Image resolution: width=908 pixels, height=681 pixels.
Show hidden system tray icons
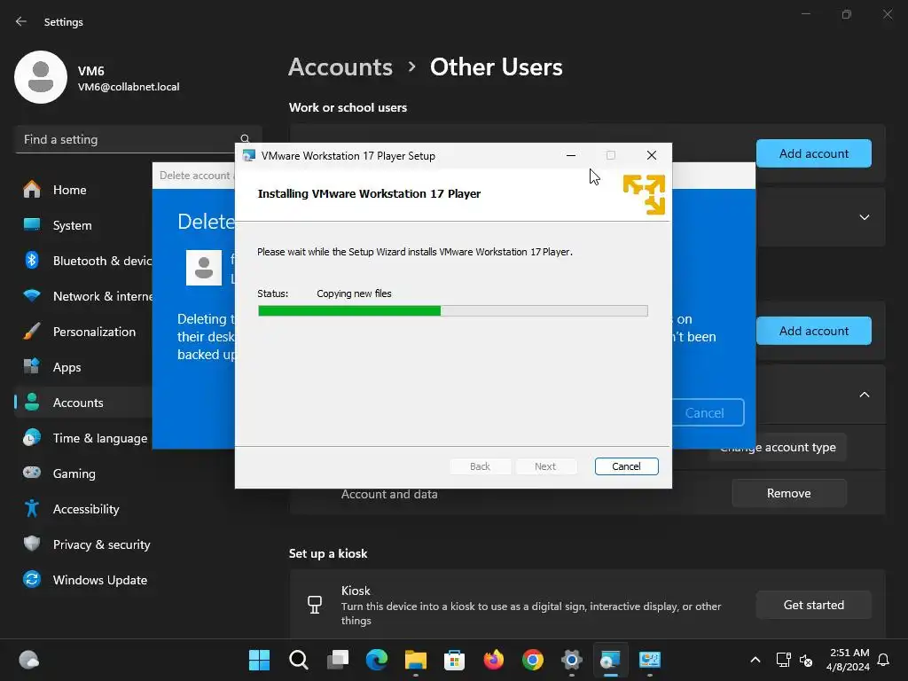pos(755,660)
